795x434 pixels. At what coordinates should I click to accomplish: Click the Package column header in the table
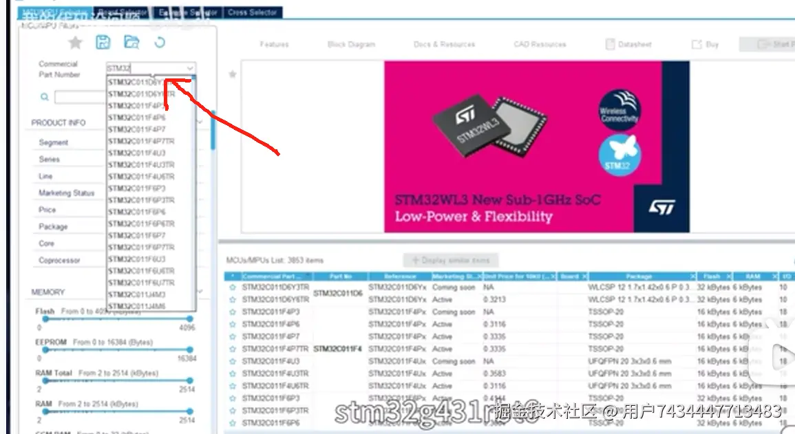pyautogui.click(x=639, y=276)
